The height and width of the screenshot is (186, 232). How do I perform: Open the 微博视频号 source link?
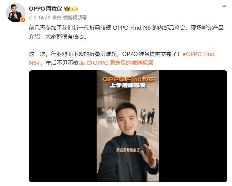pyautogui.click(x=75, y=18)
